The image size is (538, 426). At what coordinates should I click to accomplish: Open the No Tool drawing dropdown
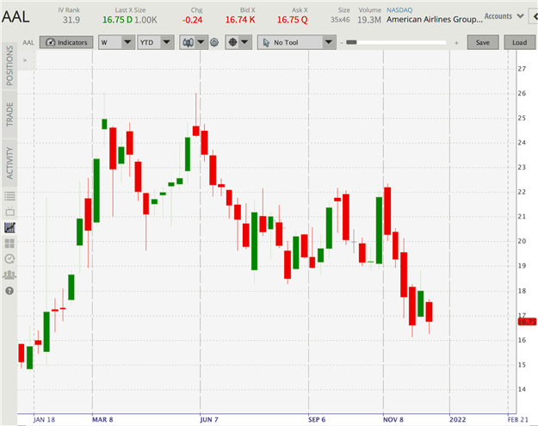pos(297,42)
